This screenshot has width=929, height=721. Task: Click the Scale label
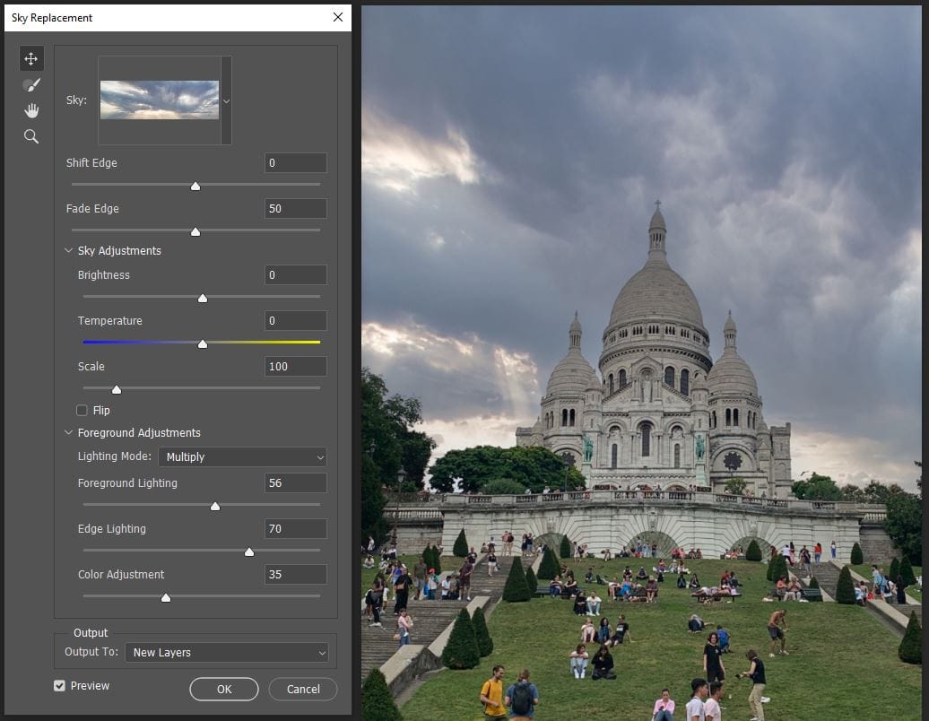[x=91, y=366]
